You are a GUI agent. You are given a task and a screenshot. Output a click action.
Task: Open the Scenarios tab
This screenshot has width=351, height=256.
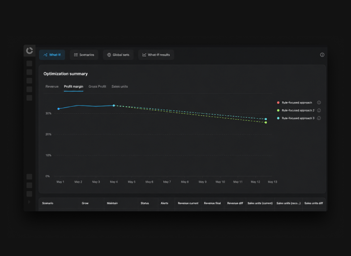(x=84, y=55)
